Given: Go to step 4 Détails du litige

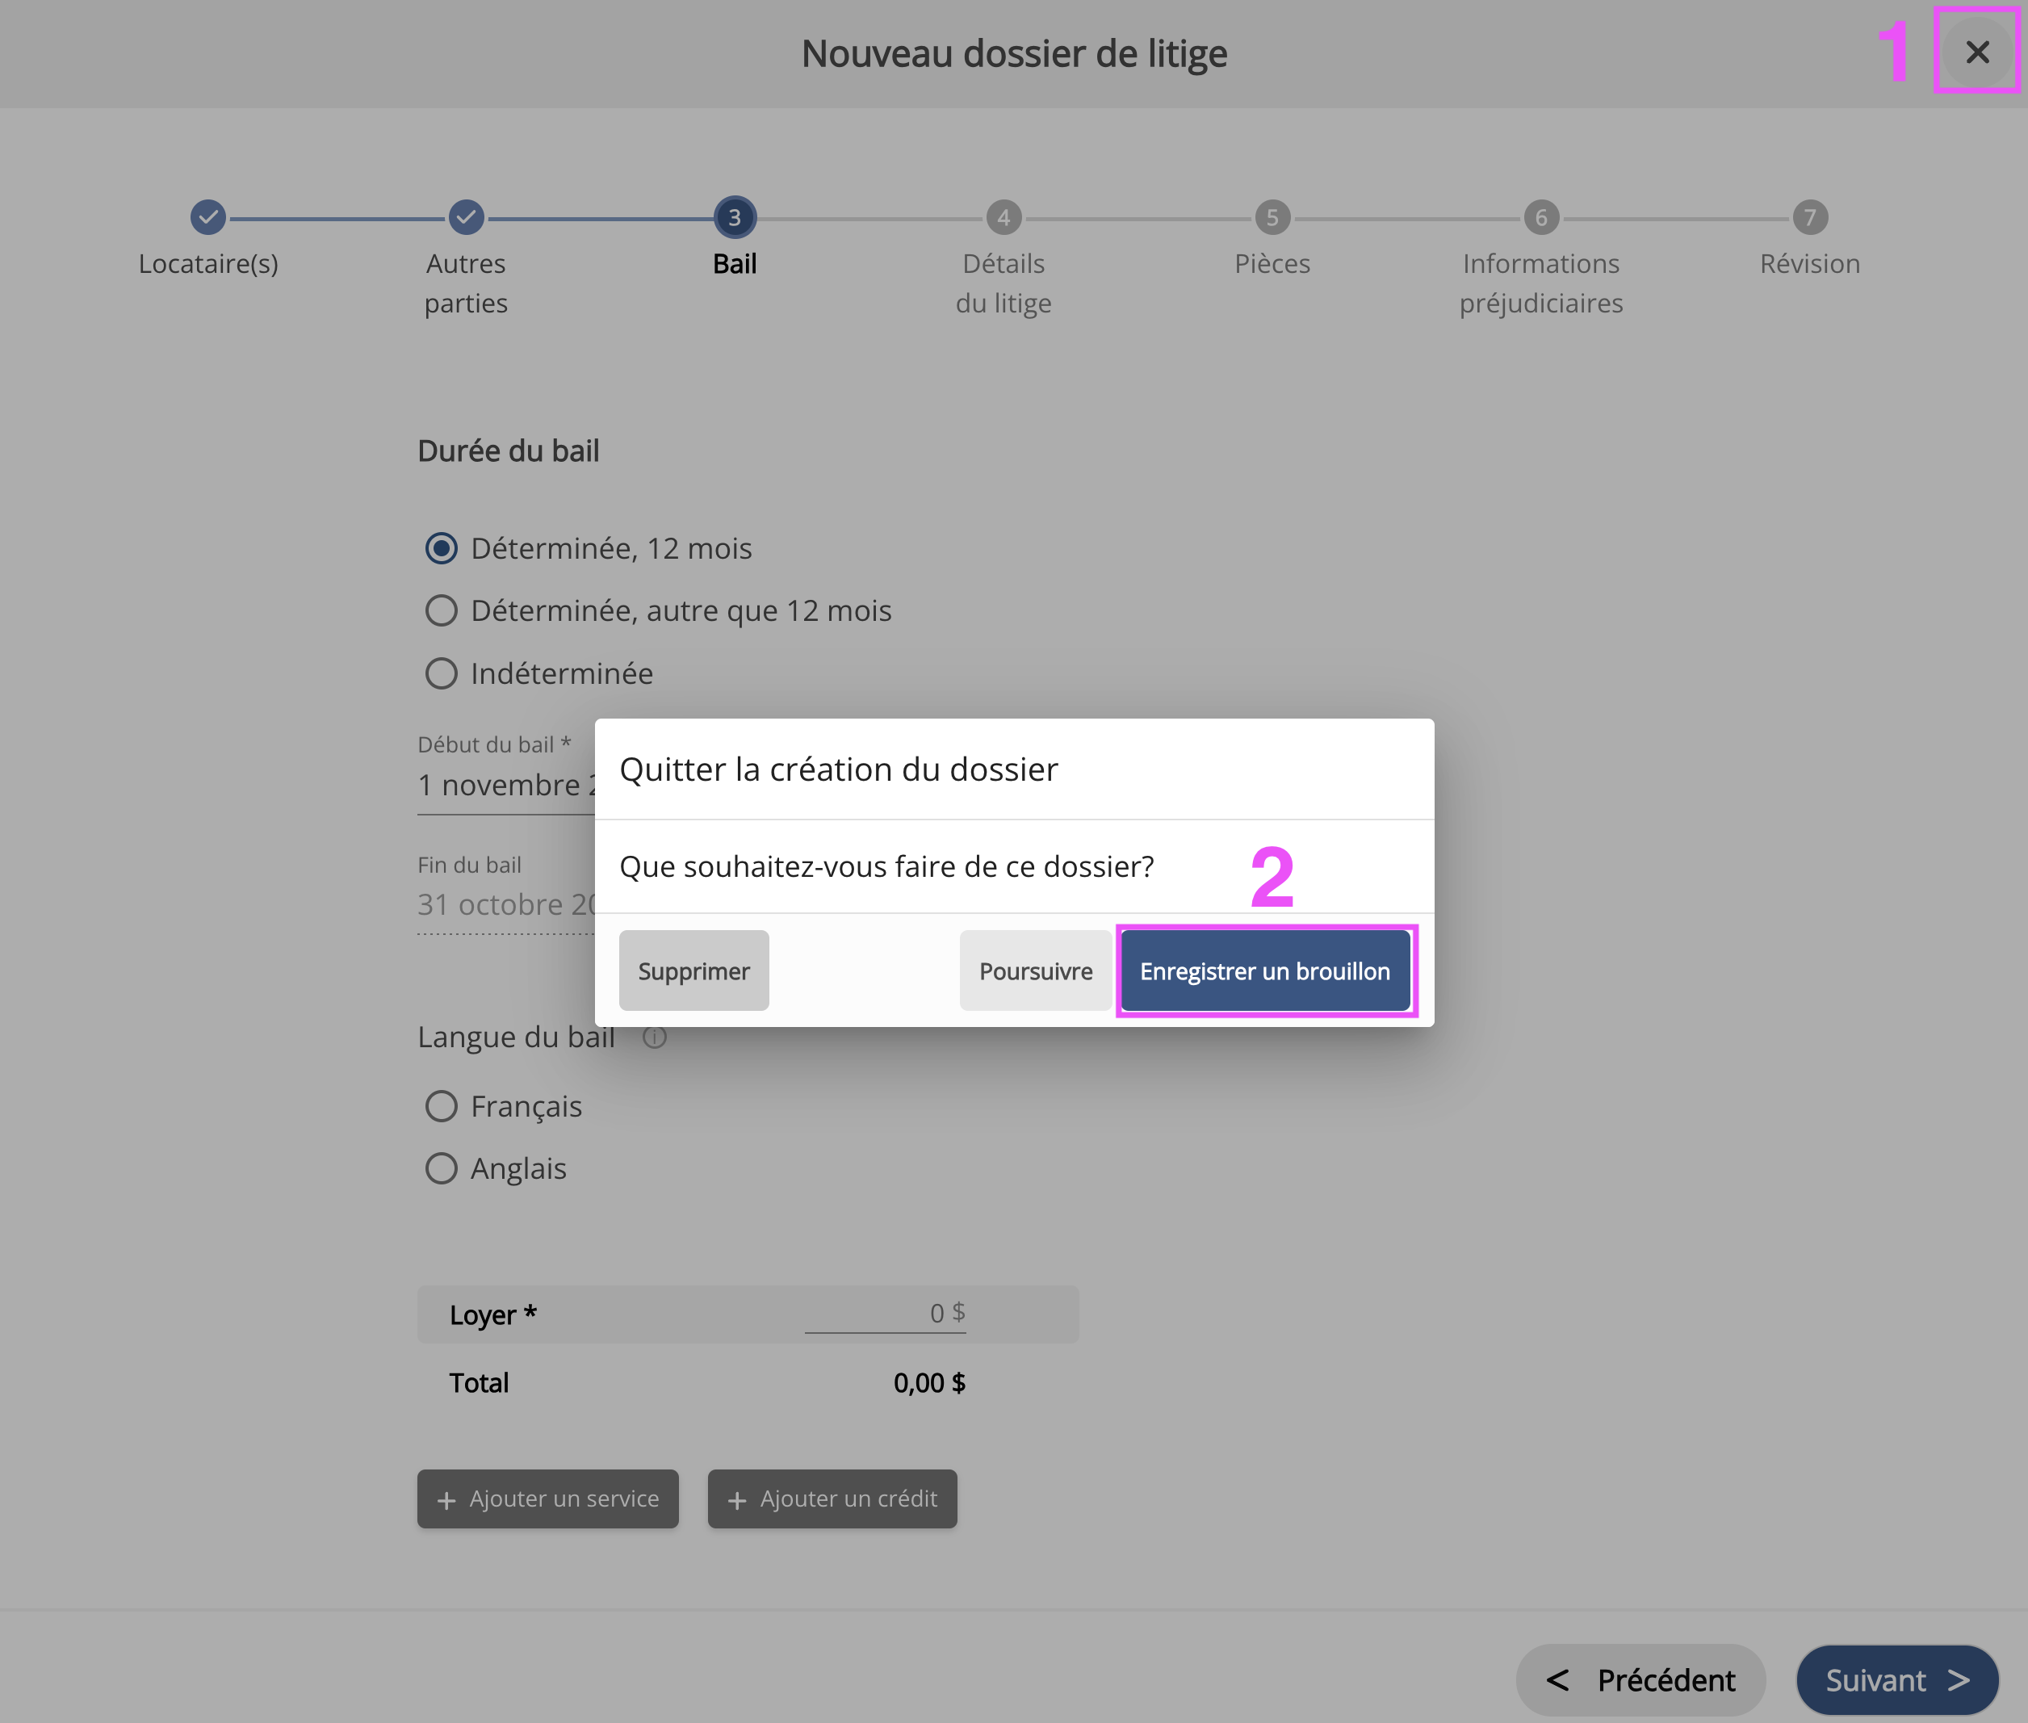Looking at the screenshot, I should coord(1003,217).
